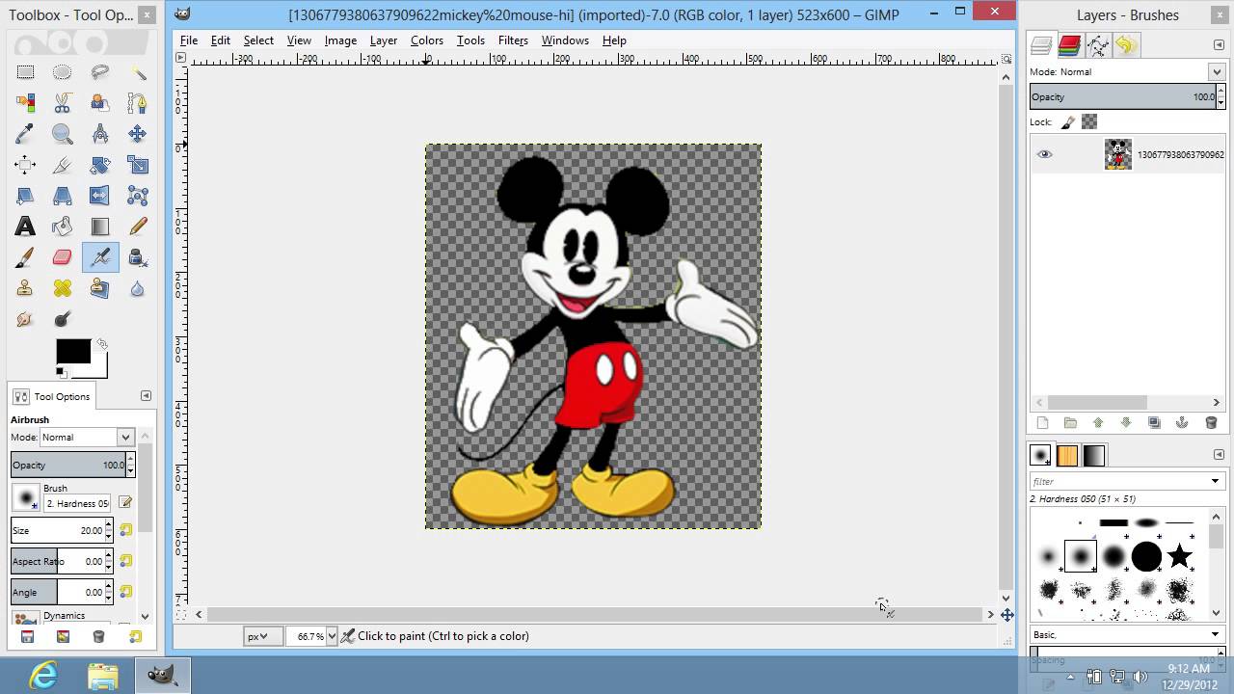Image resolution: width=1234 pixels, height=694 pixels.
Task: Select the Ellipse Select tool
Action: tap(62, 72)
